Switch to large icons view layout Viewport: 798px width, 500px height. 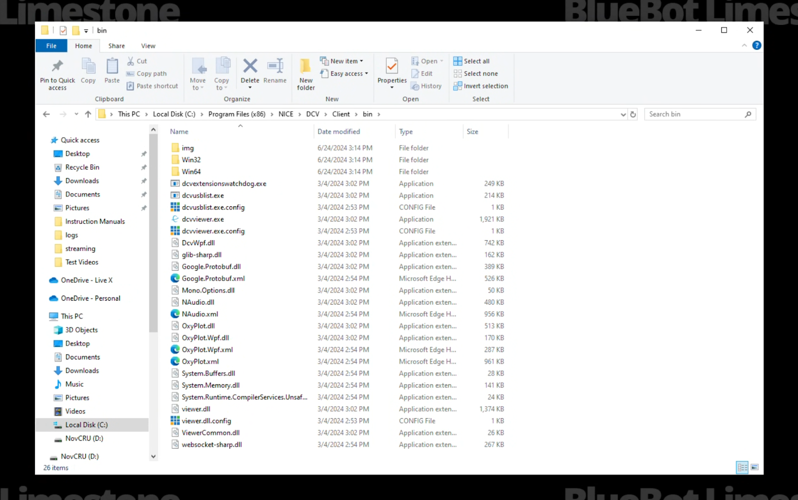755,467
